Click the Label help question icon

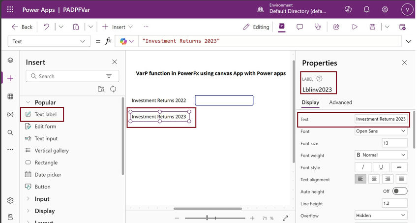click(x=319, y=79)
